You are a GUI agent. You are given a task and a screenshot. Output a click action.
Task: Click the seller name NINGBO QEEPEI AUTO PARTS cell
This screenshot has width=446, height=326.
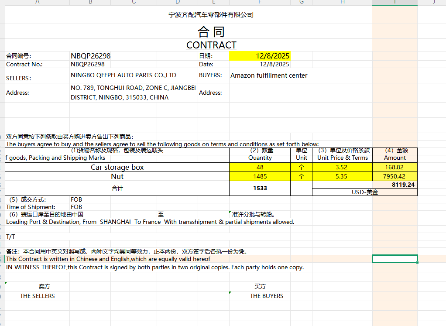click(x=123, y=75)
